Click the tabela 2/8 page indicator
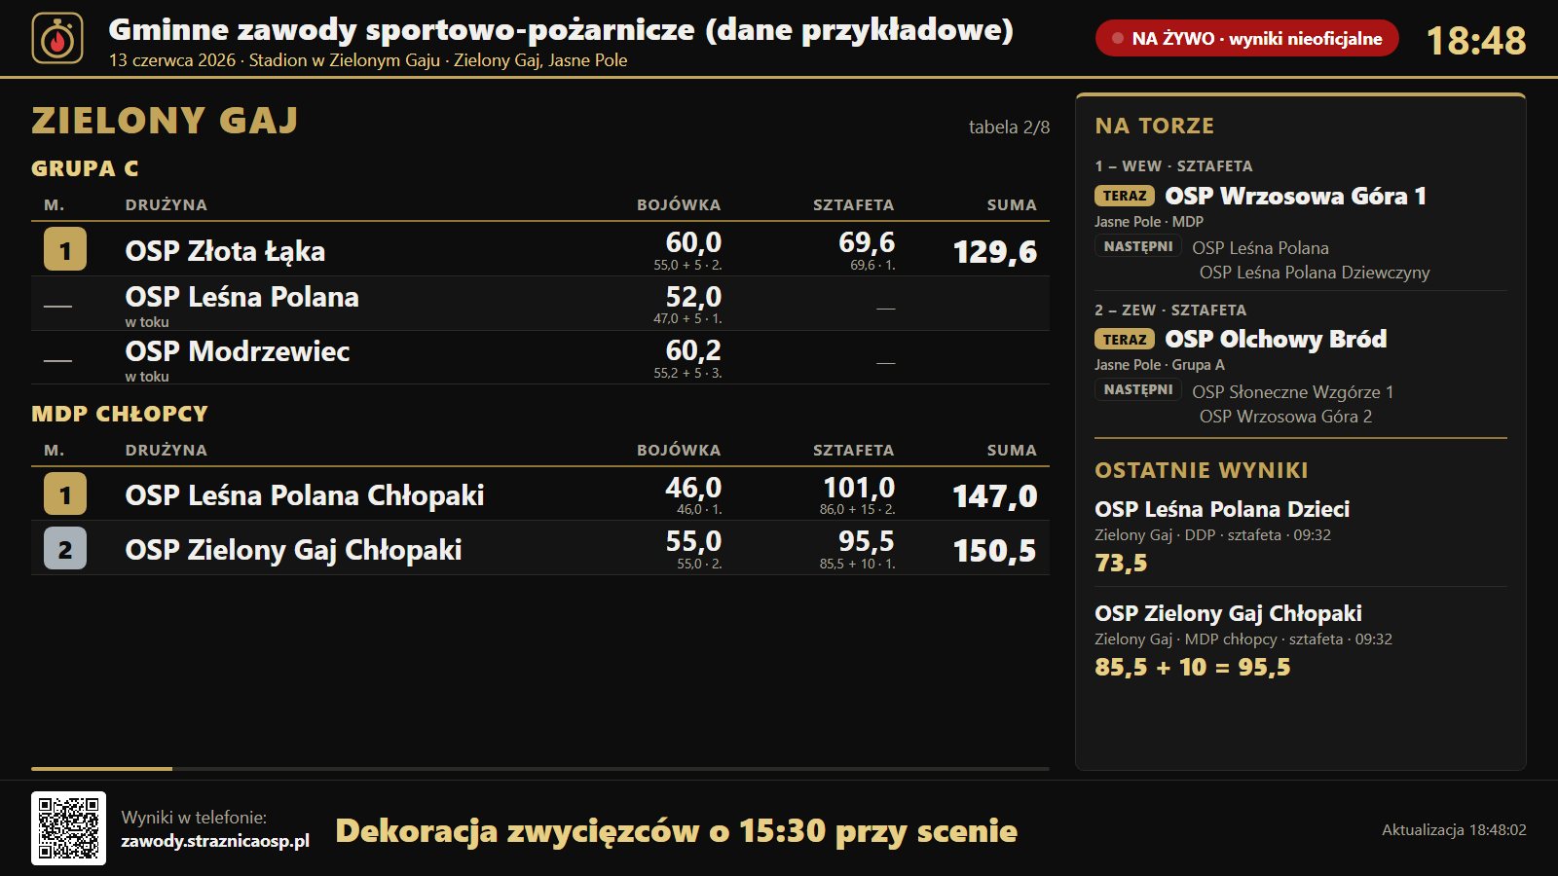Screen dimensions: 1558x876 1009,128
